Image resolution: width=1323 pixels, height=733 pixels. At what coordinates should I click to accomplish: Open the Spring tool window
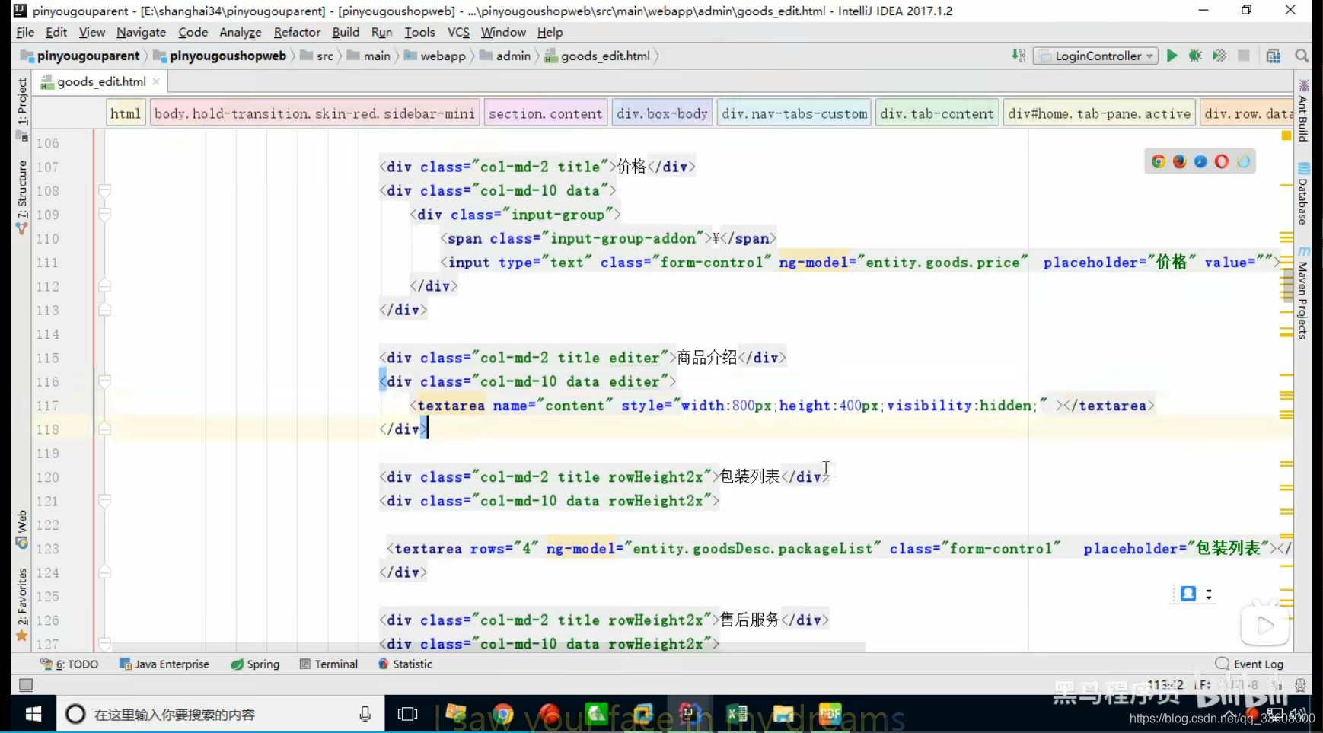(x=255, y=664)
